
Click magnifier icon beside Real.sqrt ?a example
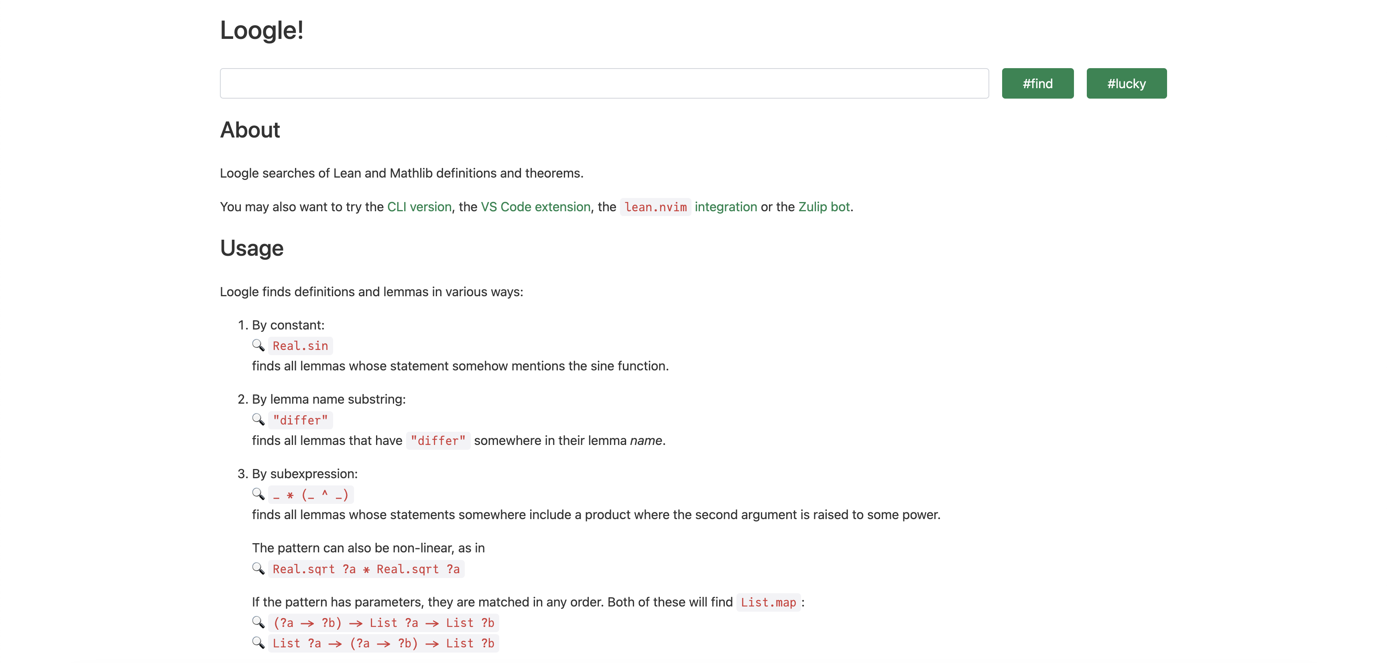coord(258,568)
